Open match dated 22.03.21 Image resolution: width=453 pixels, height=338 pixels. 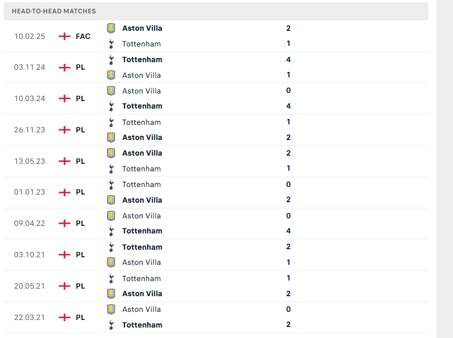pos(216,317)
